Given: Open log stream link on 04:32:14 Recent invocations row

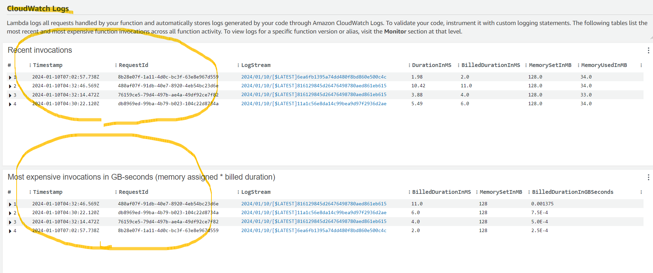Looking at the screenshot, I should coord(314,95).
